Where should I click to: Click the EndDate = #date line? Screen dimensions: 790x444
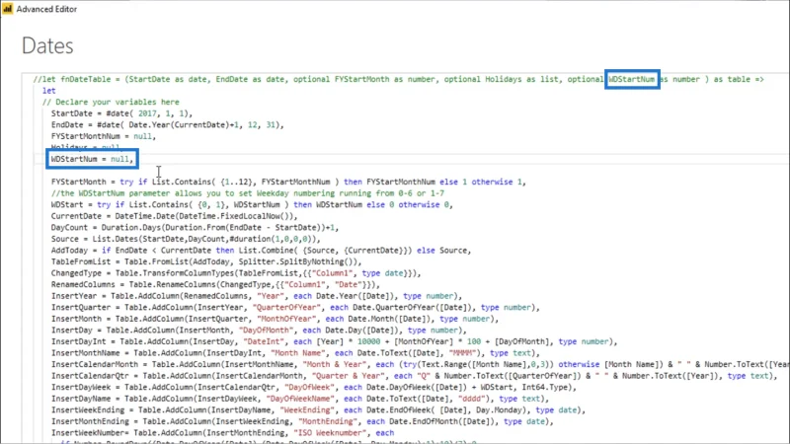tap(167, 125)
